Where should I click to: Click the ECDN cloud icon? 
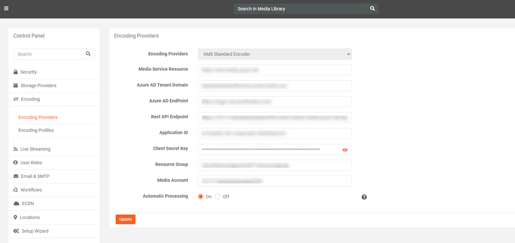[16, 204]
